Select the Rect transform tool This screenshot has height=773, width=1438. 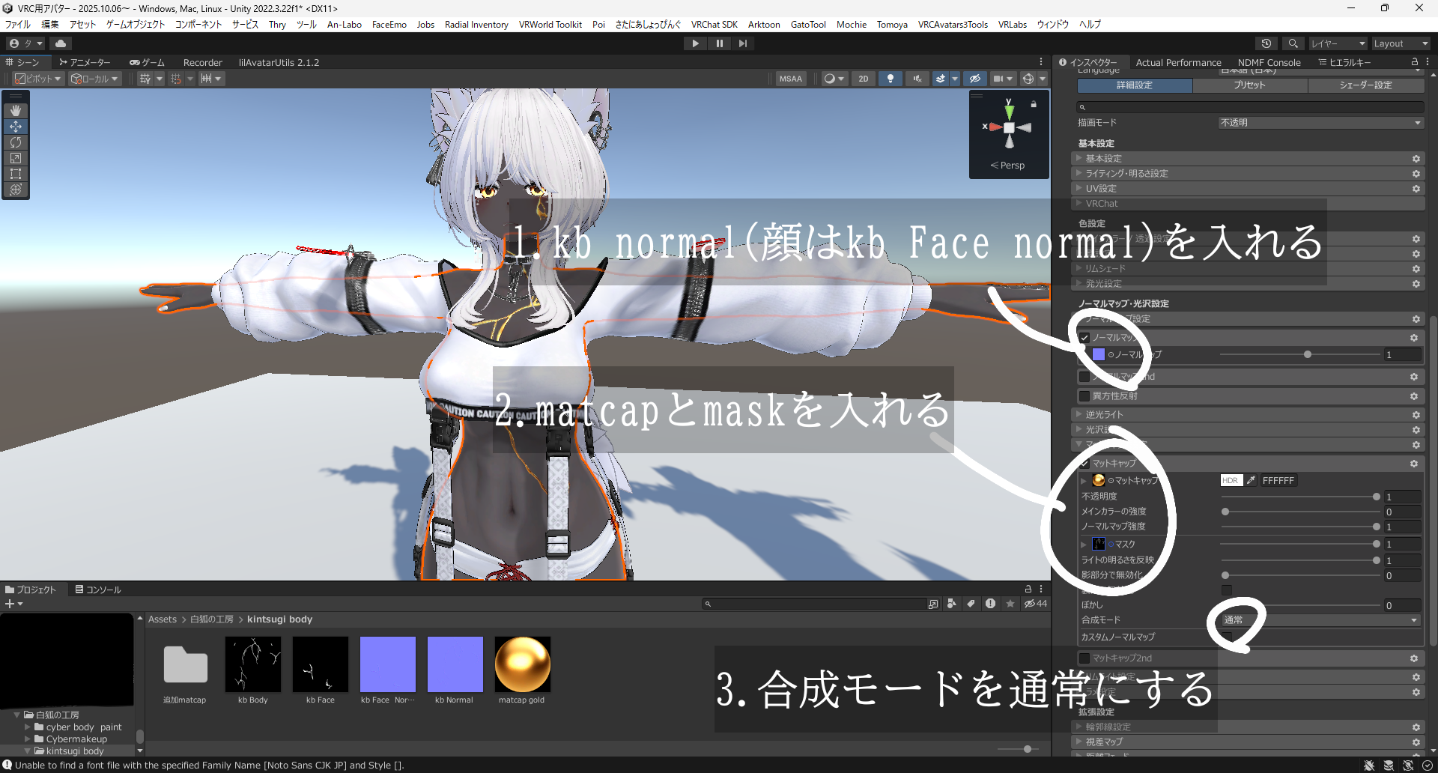16,174
